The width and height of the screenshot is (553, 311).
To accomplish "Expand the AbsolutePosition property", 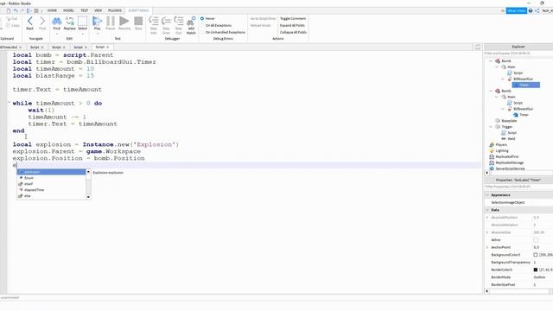I will click(x=487, y=218).
